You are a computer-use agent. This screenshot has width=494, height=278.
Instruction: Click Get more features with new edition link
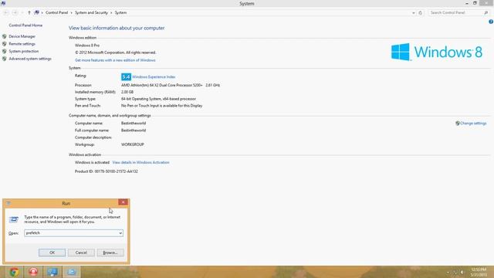pos(115,60)
